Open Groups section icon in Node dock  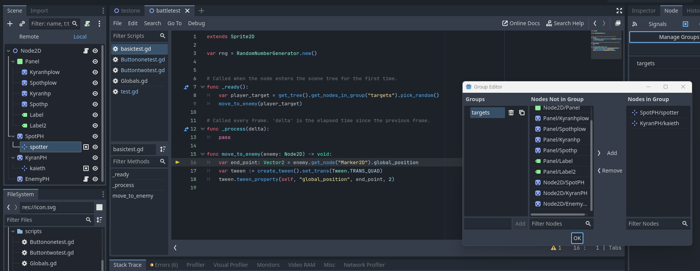(x=685, y=24)
